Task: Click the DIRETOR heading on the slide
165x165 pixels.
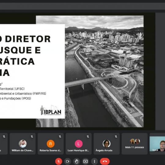Action: coord(28,39)
